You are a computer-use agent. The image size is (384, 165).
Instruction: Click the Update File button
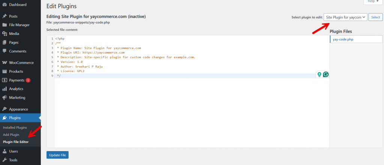57,155
